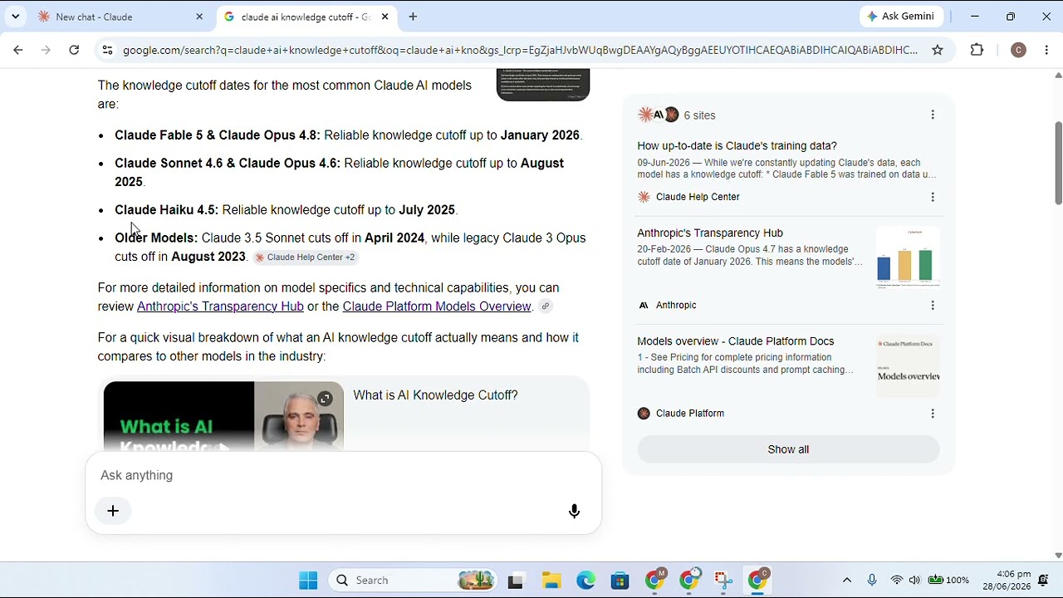Open the Chrome three-dot menu
This screenshot has height=598, width=1063.
click(1046, 50)
